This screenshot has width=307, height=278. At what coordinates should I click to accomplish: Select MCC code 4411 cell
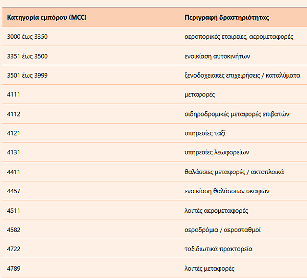(14, 172)
